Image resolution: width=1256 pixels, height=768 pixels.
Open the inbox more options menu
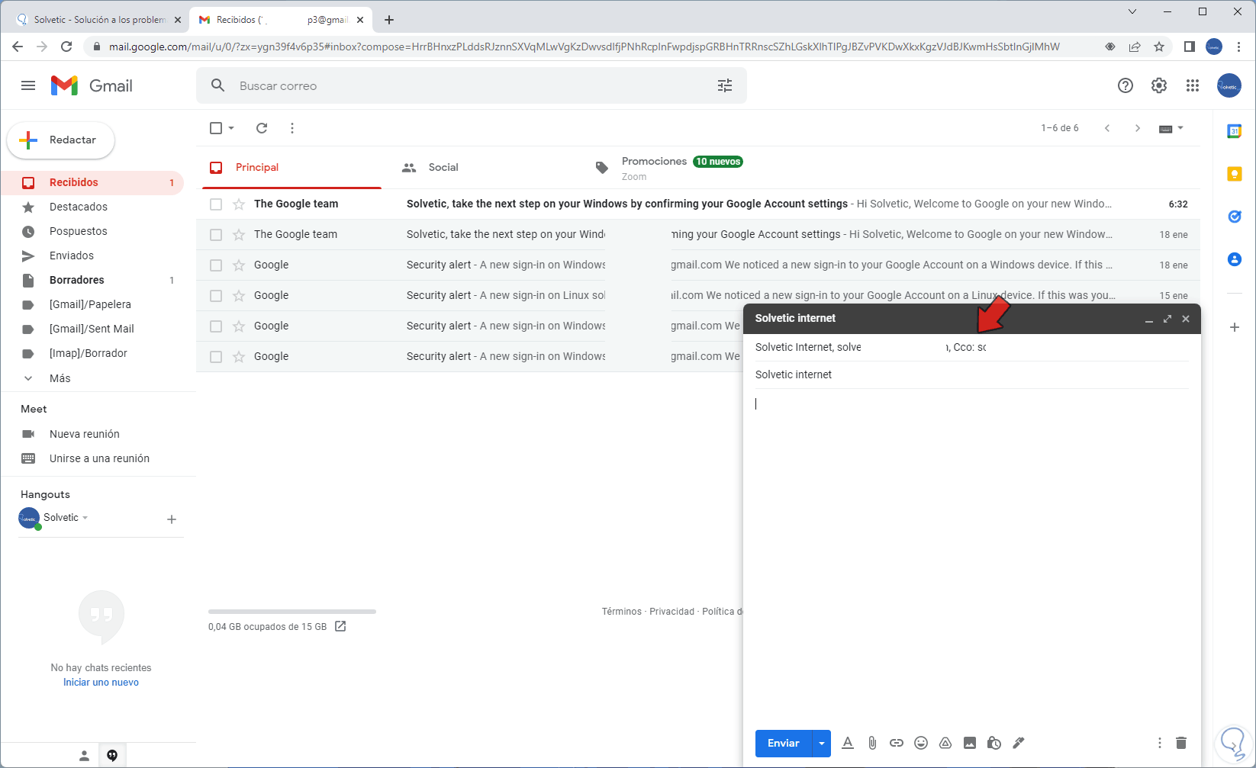point(292,128)
